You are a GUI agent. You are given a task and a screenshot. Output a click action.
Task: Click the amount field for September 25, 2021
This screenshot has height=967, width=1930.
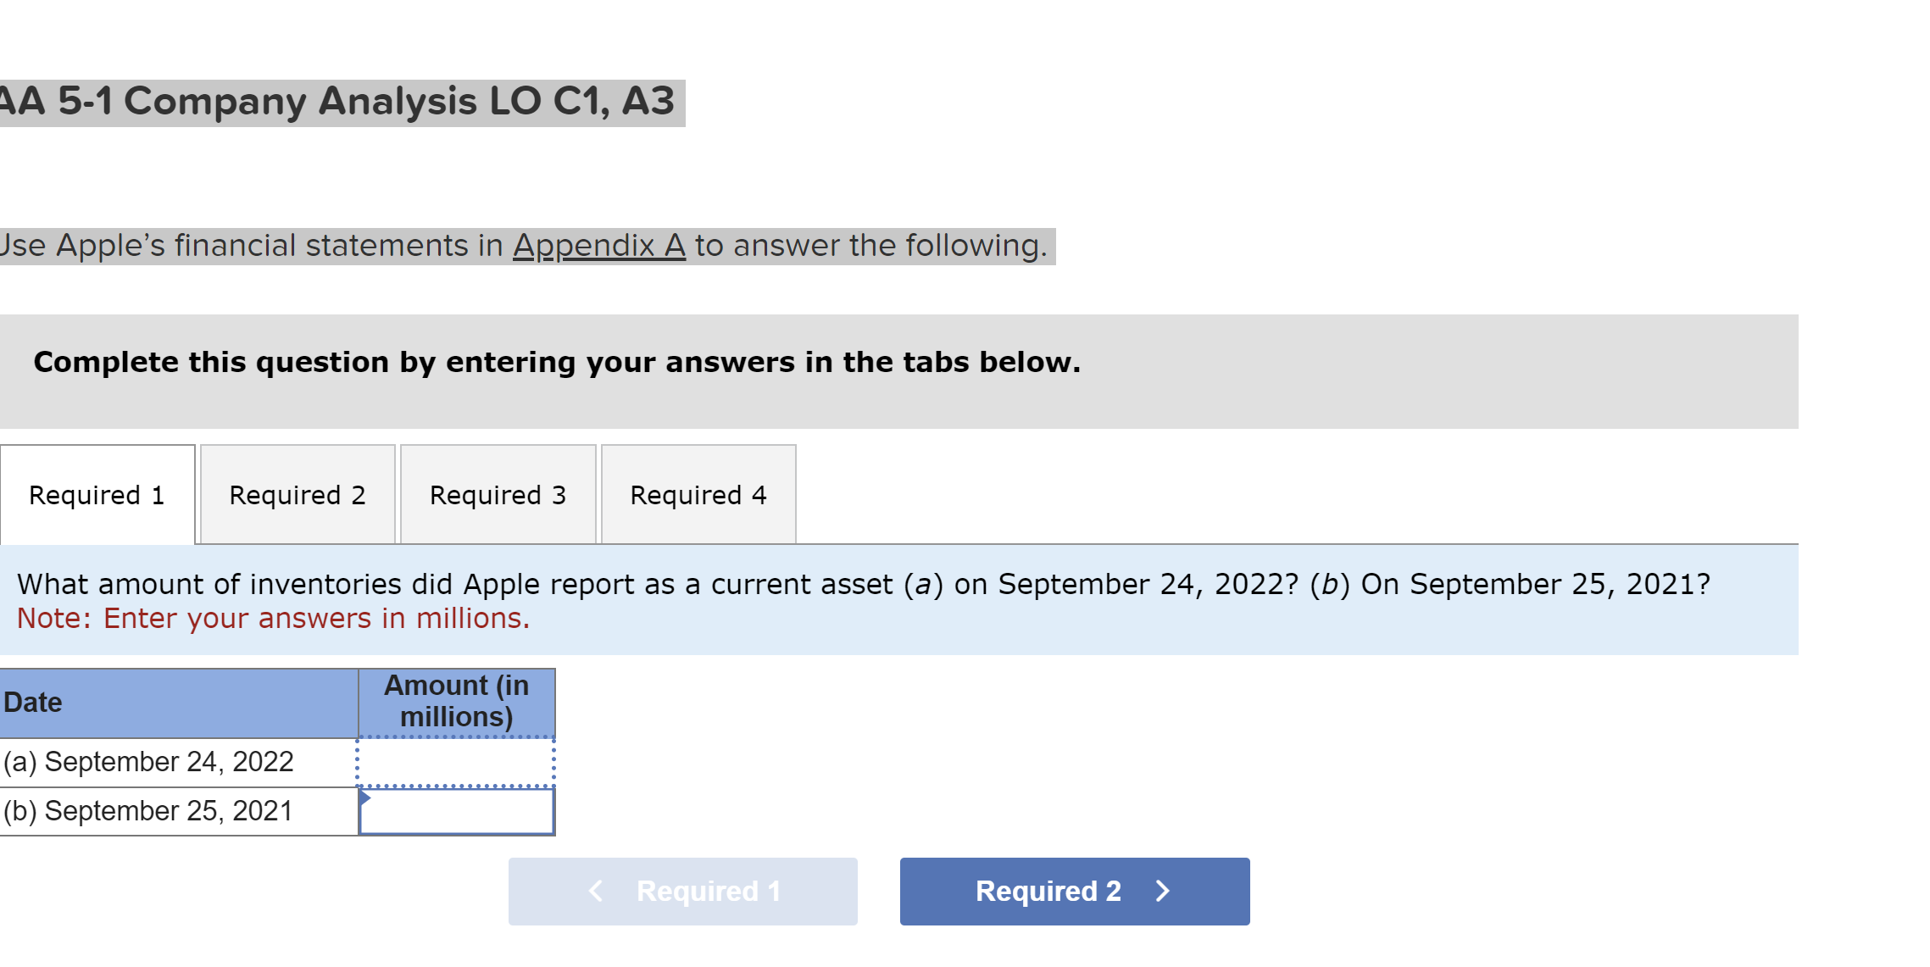pyautogui.click(x=456, y=810)
